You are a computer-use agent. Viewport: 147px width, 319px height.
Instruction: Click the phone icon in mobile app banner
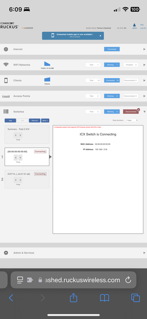[x=53, y=35]
